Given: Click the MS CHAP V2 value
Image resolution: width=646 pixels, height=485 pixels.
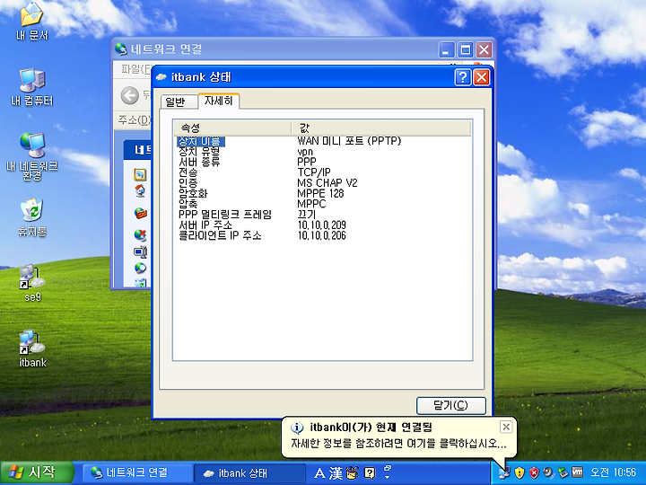Looking at the screenshot, I should tap(327, 182).
